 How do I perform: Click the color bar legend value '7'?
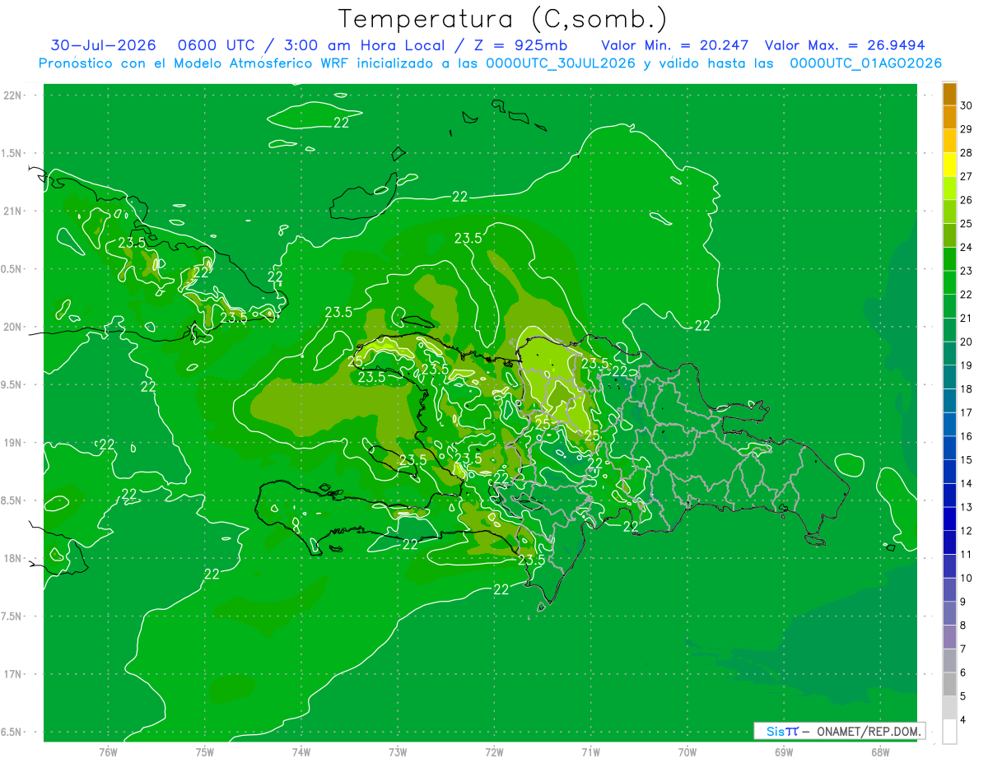point(963,649)
